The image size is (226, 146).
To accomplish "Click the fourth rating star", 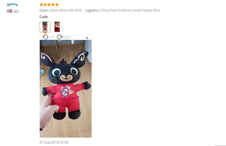I will click(53, 5).
